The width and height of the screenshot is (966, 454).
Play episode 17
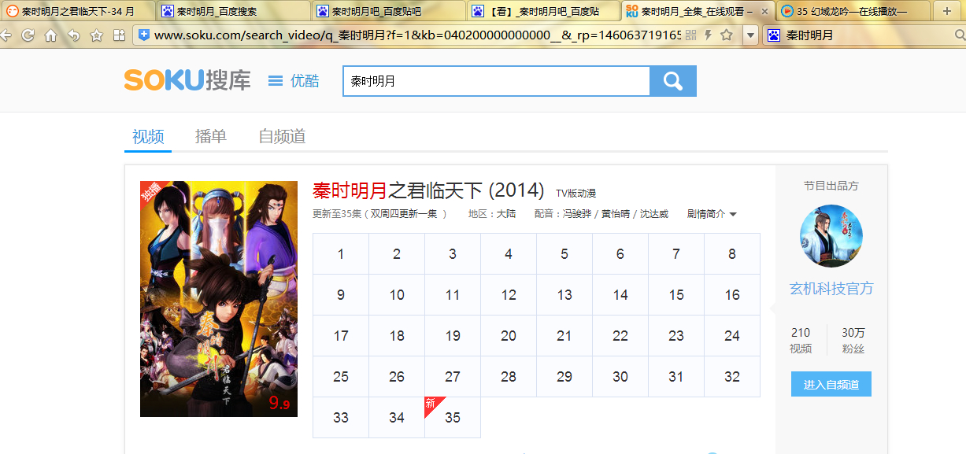point(341,336)
